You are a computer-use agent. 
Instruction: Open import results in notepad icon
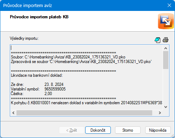point(157,40)
